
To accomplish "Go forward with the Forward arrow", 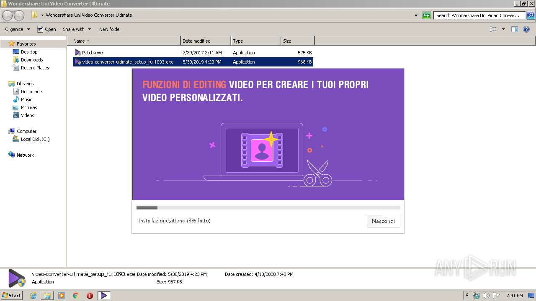I will 19,15.
